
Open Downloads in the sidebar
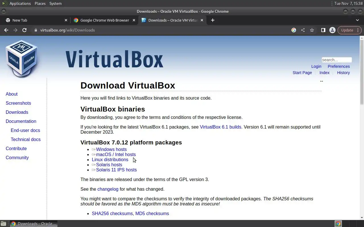coord(17,112)
